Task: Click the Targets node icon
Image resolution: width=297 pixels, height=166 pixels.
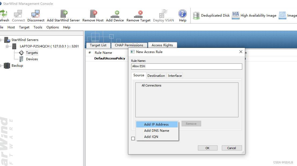Action: click(21, 53)
